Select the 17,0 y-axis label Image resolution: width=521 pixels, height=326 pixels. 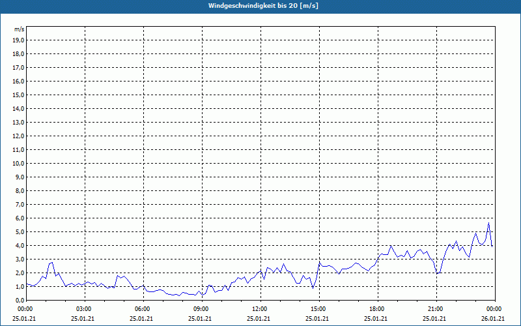pos(19,67)
